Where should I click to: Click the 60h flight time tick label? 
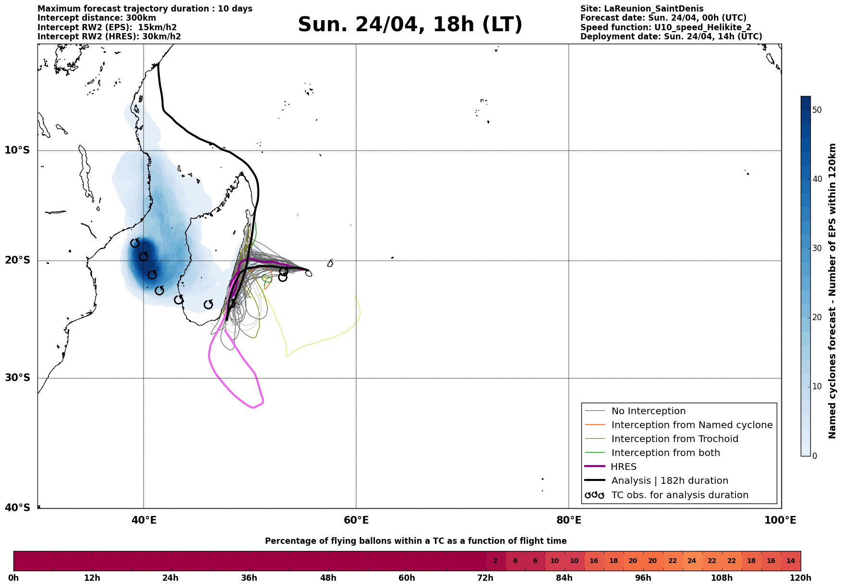tap(407, 578)
